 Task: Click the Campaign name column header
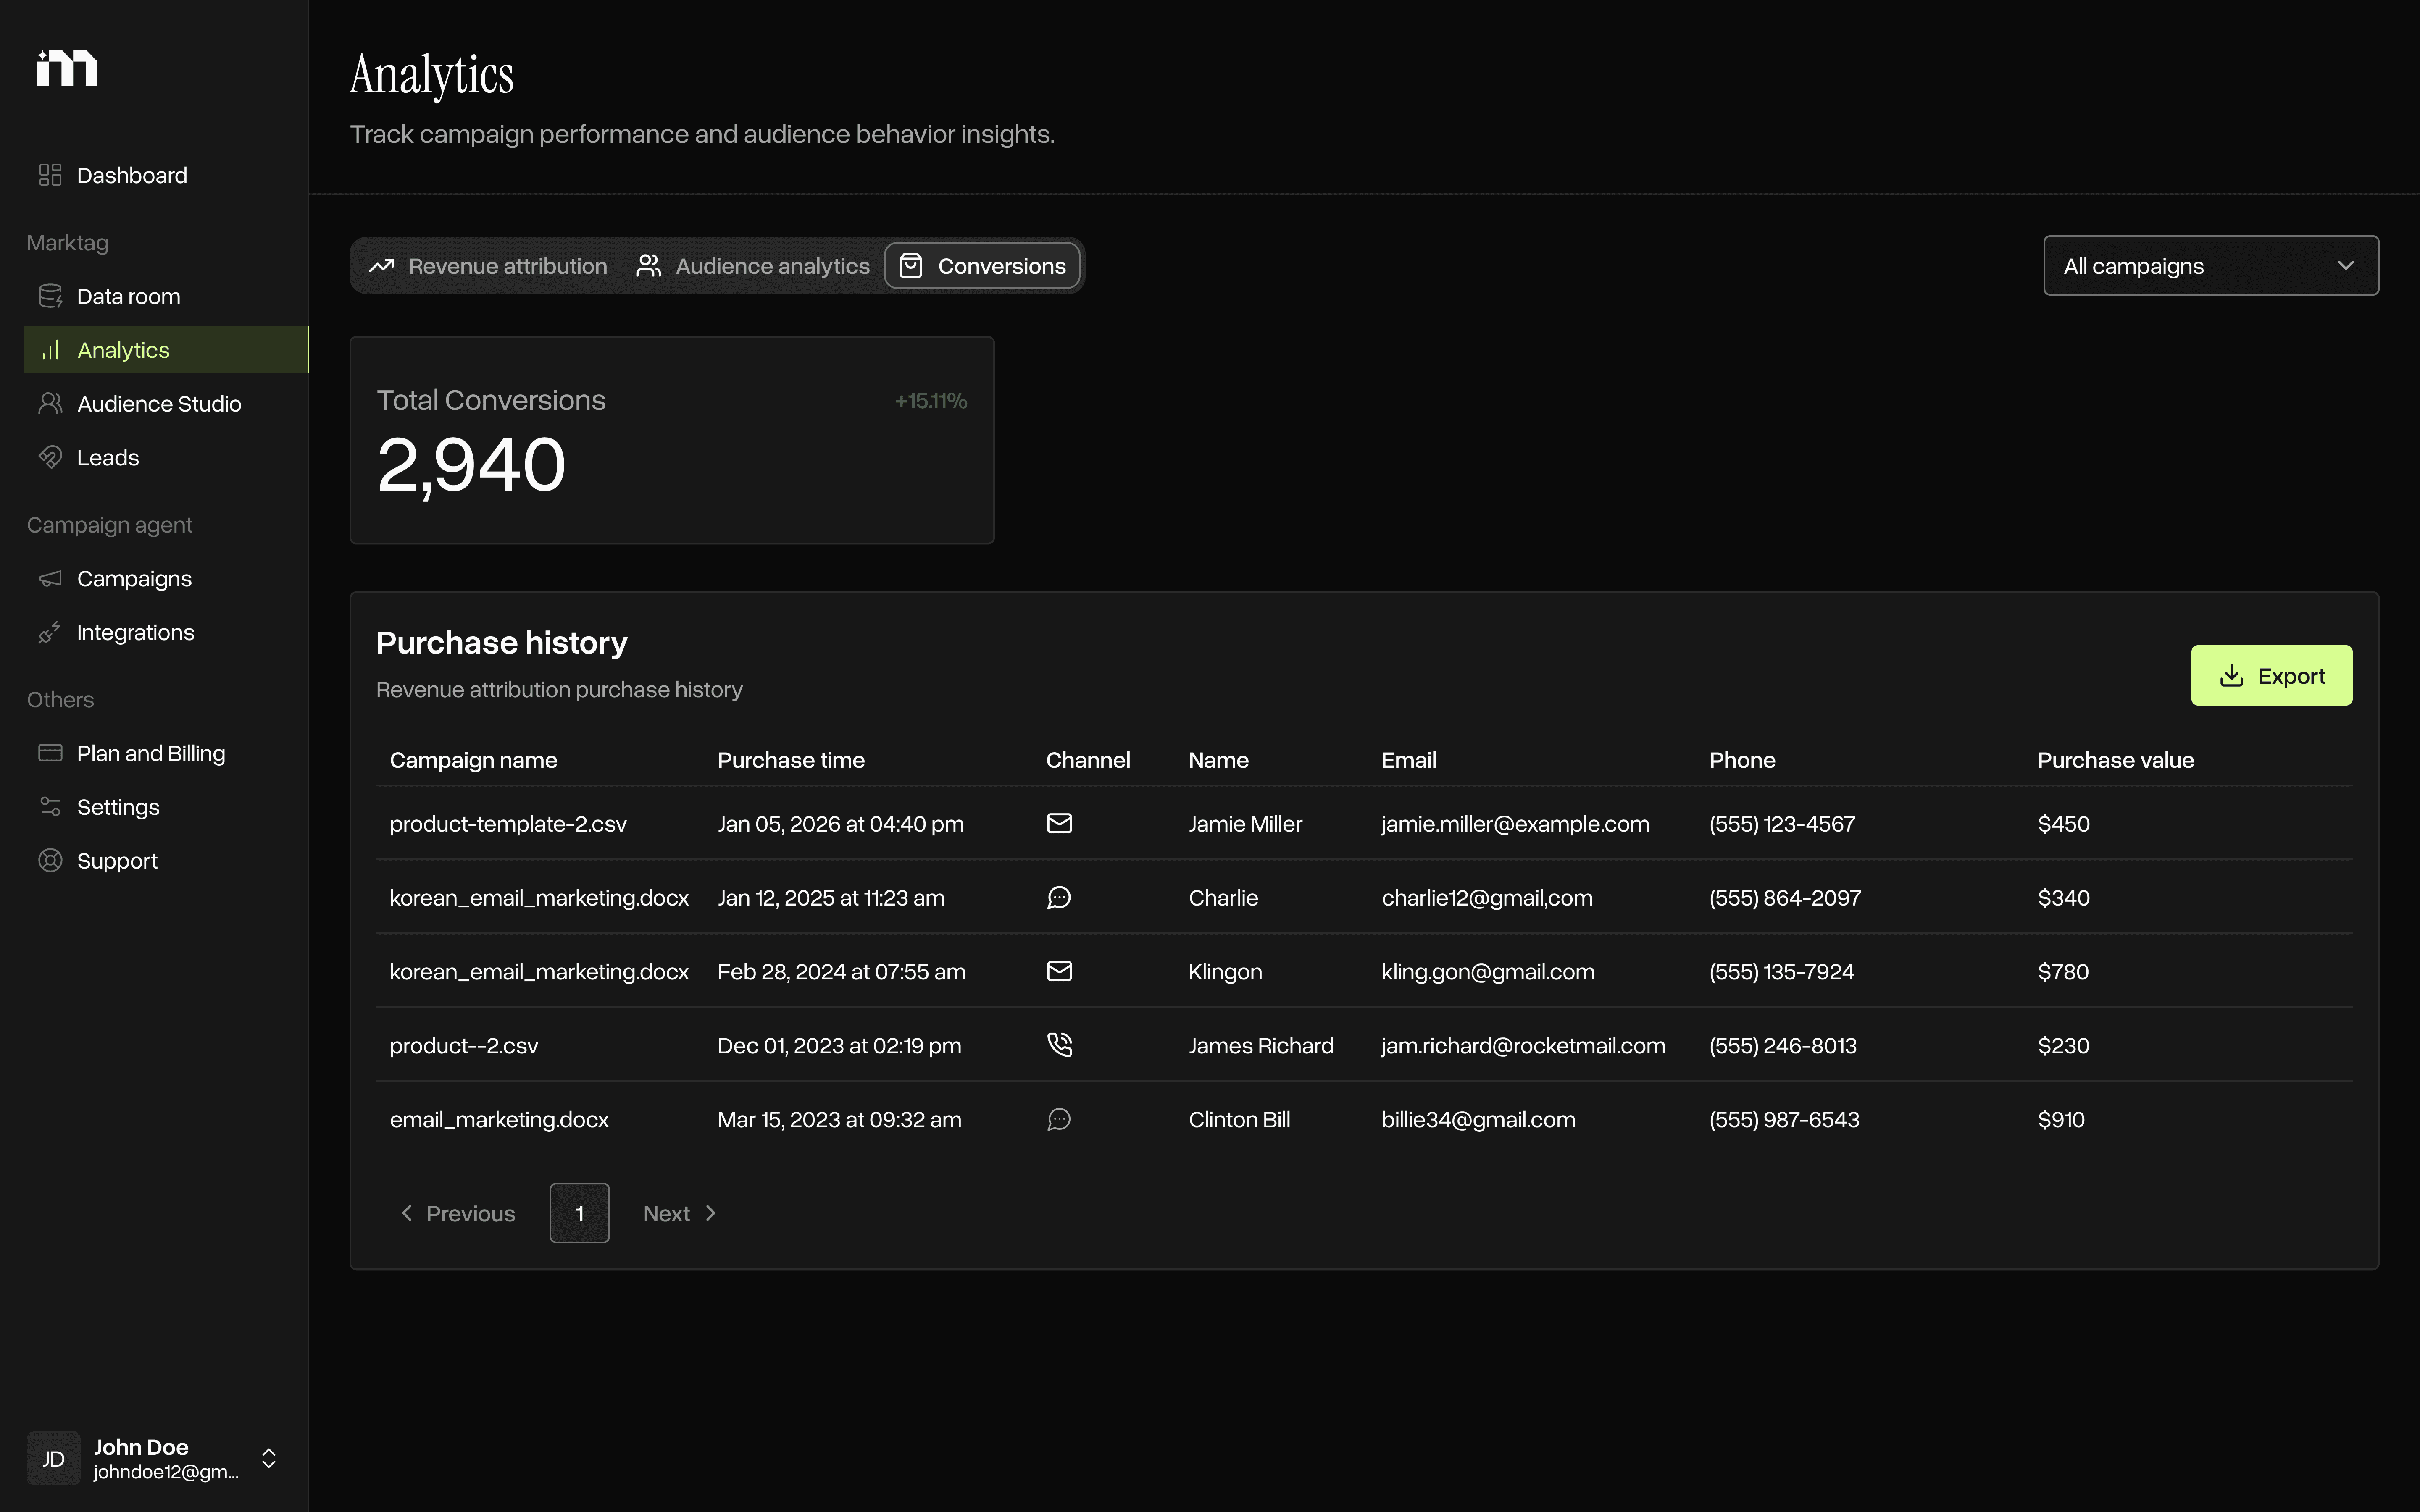click(x=473, y=760)
